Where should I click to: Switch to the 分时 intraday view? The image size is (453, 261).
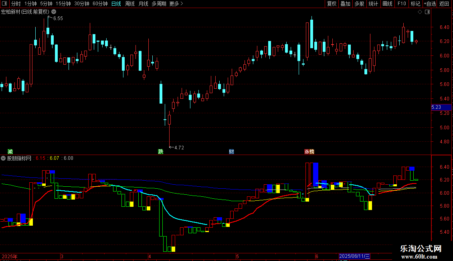16,4
